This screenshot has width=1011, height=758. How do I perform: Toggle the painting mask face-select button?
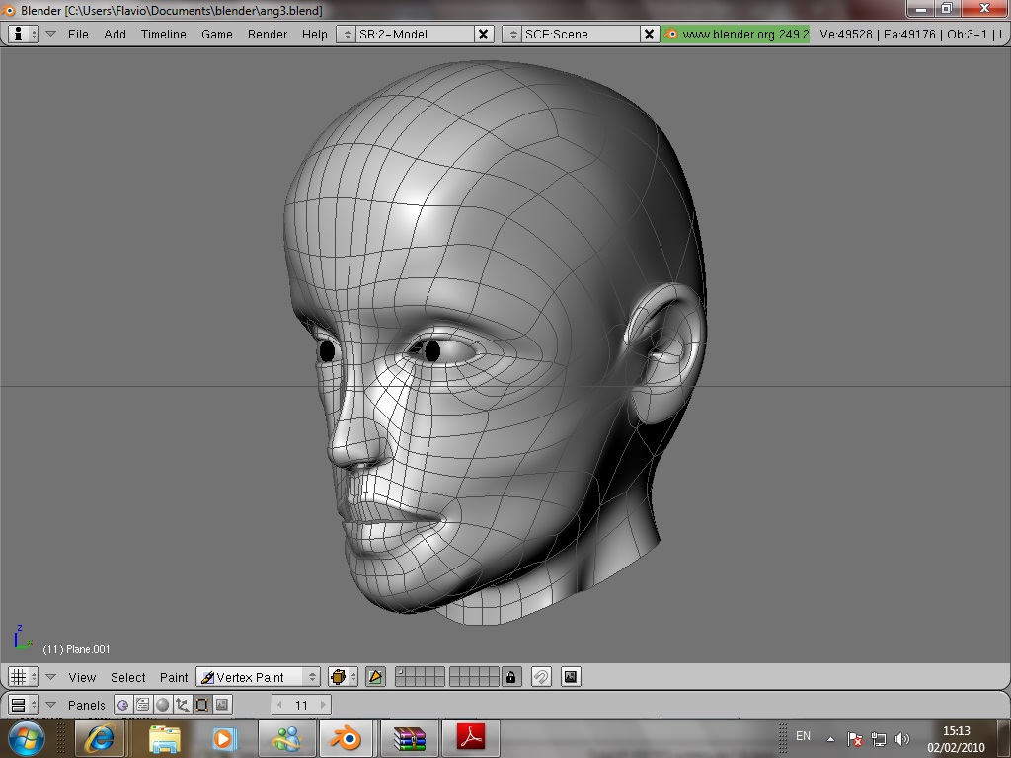(x=375, y=677)
